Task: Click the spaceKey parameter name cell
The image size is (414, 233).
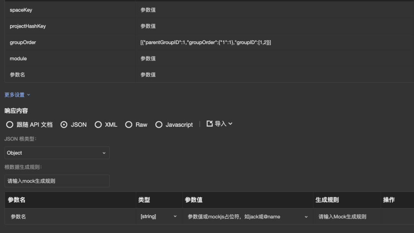Action: (70, 10)
